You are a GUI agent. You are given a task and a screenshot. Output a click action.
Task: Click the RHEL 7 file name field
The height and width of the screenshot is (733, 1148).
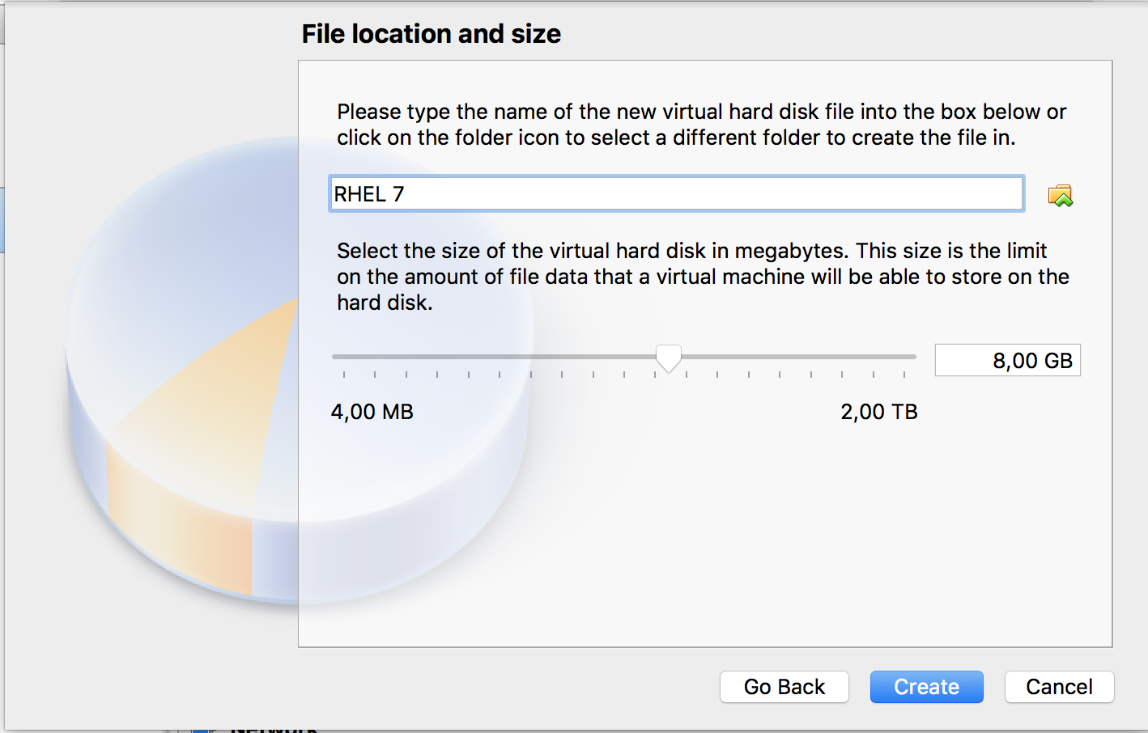point(677,194)
